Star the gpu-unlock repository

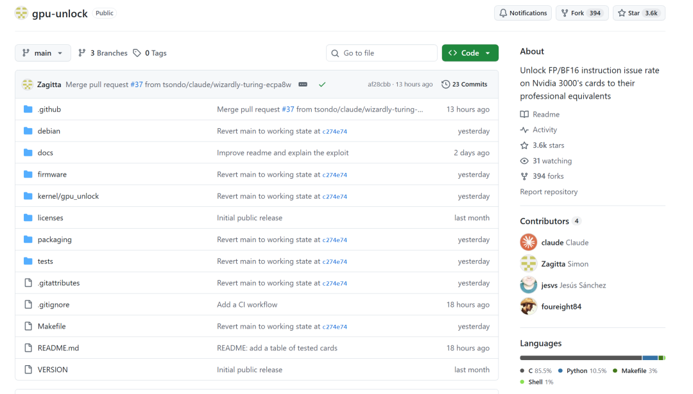pyautogui.click(x=638, y=13)
